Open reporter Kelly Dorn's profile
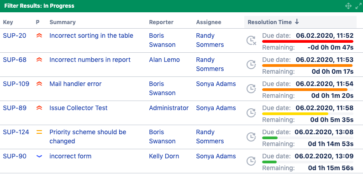The height and width of the screenshot is (177, 363). [x=164, y=156]
